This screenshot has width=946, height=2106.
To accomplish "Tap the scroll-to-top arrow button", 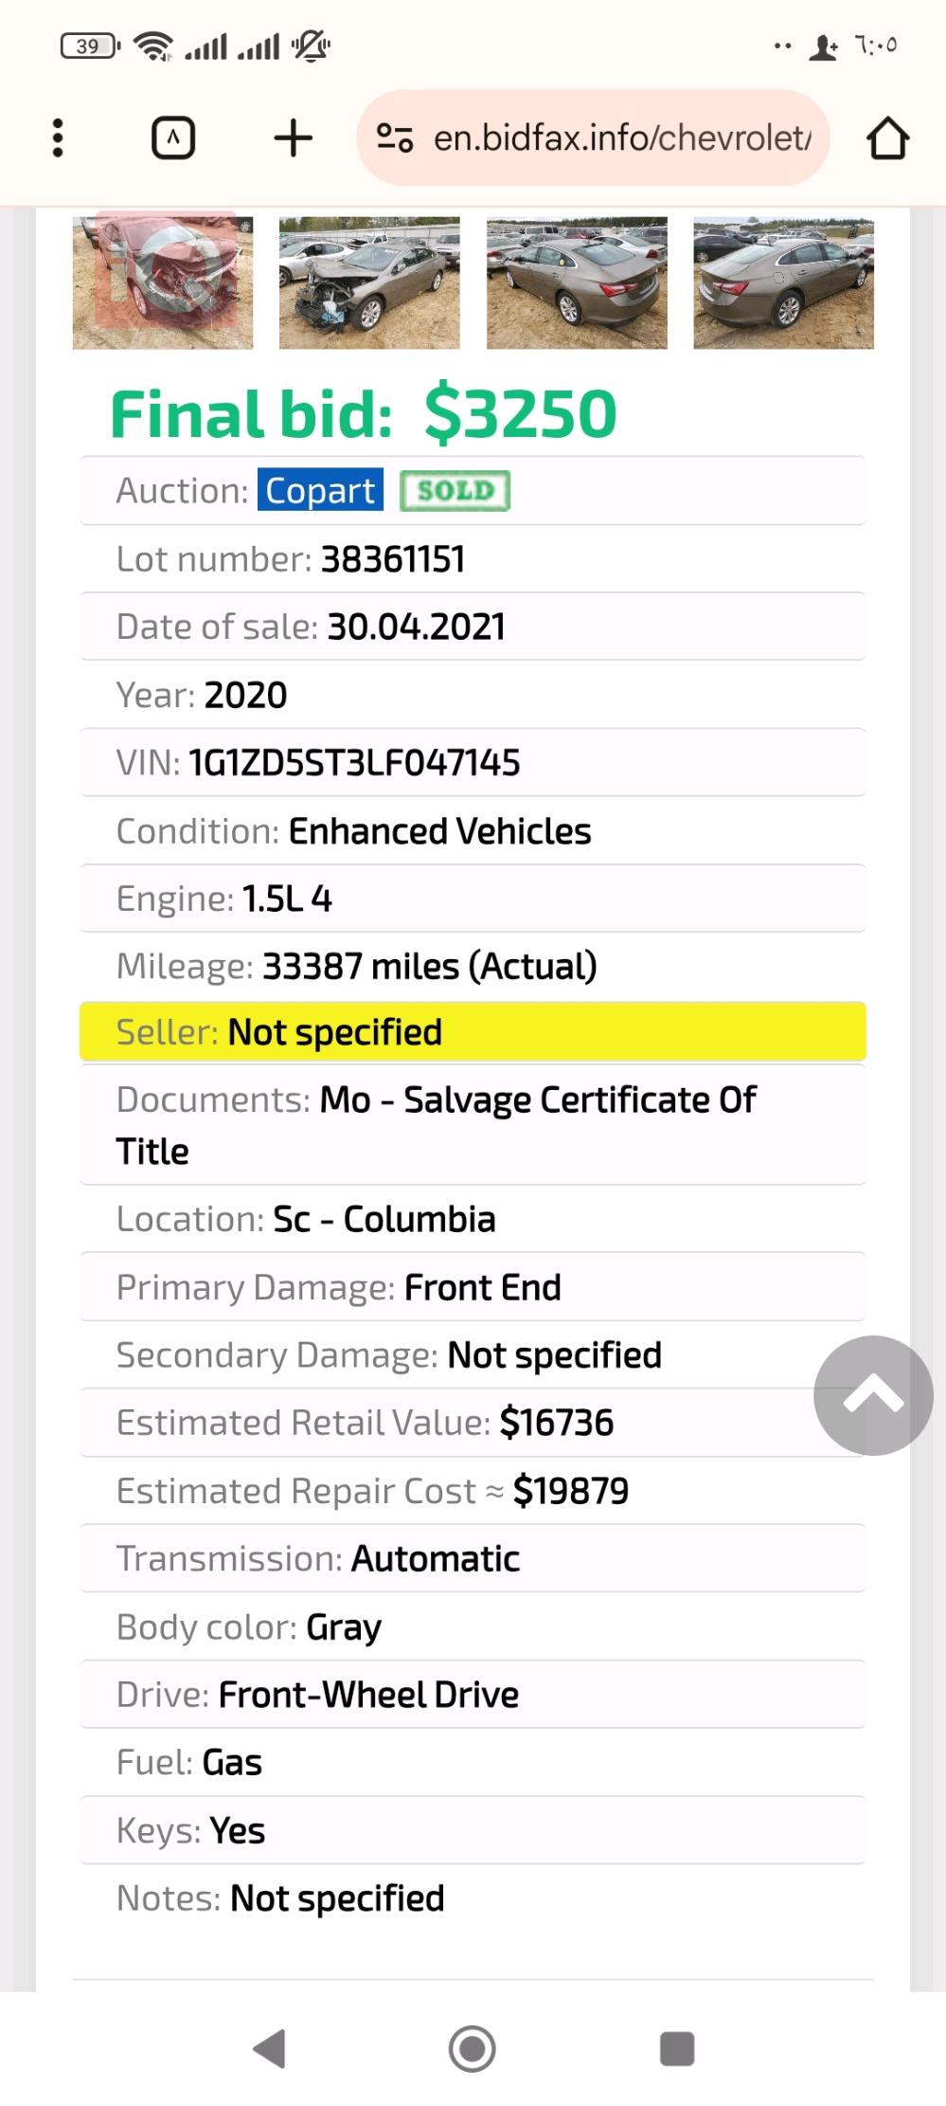I will pos(873,1395).
